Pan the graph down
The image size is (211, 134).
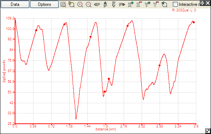pyautogui.click(x=114, y=4)
